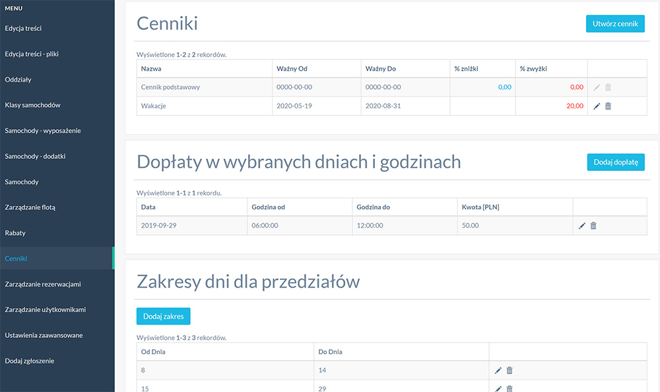Image resolution: width=660 pixels, height=392 pixels.
Task: Add a surcharge with Dodaj dopłatę
Action: tap(616, 162)
